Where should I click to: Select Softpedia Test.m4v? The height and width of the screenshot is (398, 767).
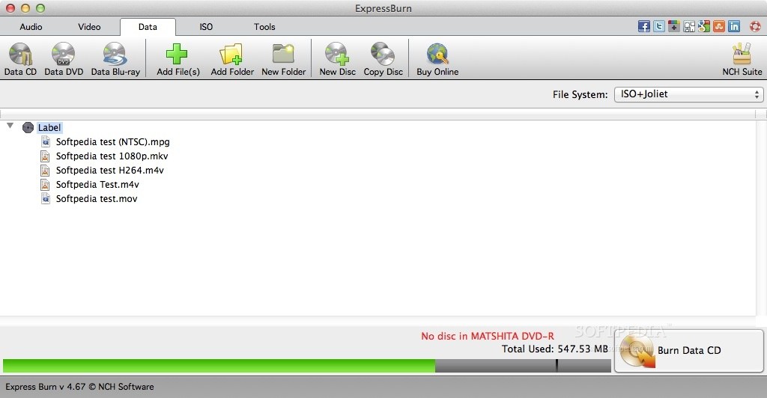[x=97, y=184]
